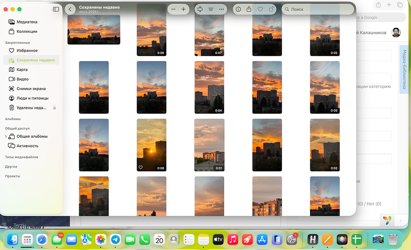Open Telegram from the Dock
Viewport: 411px width, 250px height.
(x=115, y=239)
